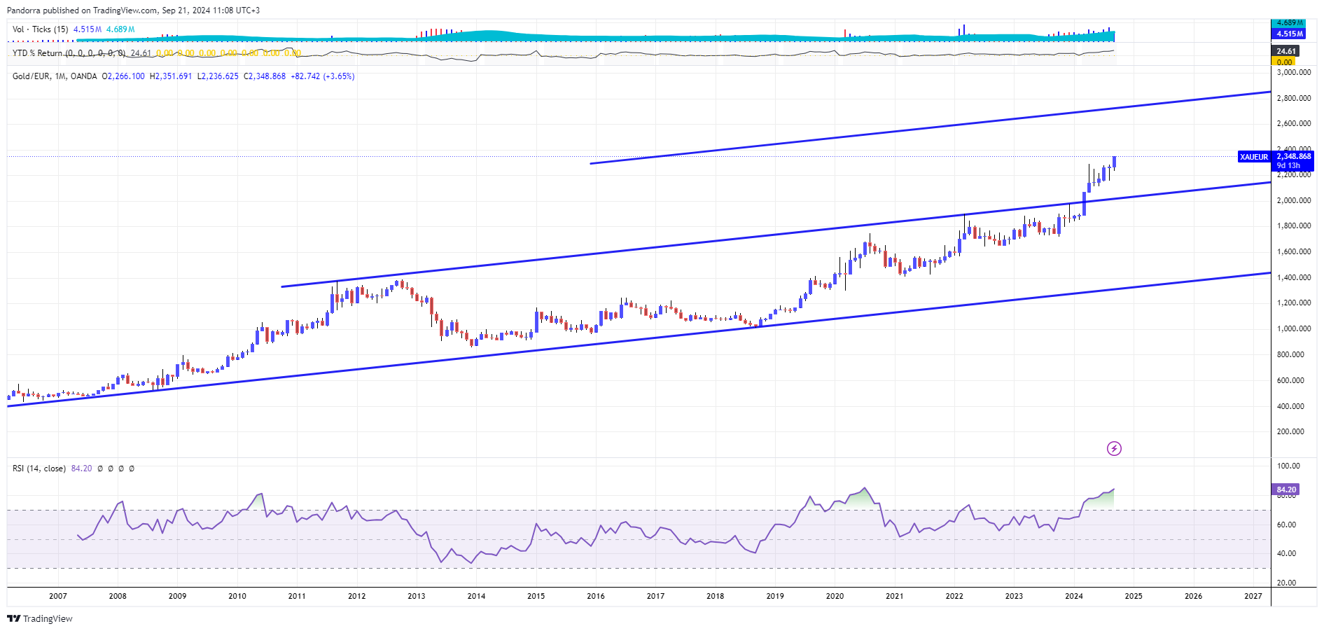Click the 2,600.000 price axis label
The height and width of the screenshot is (631, 1324).
(x=1294, y=123)
